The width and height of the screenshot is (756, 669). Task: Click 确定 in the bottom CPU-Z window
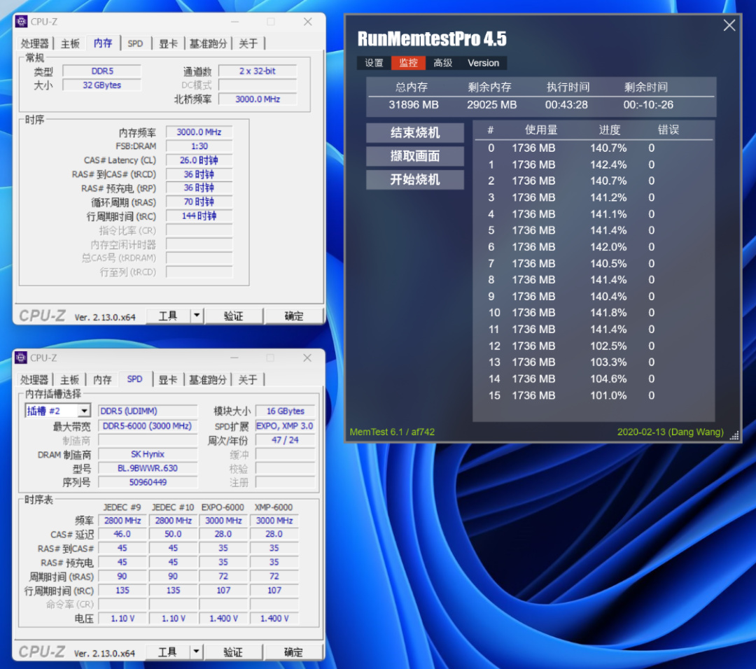click(294, 652)
